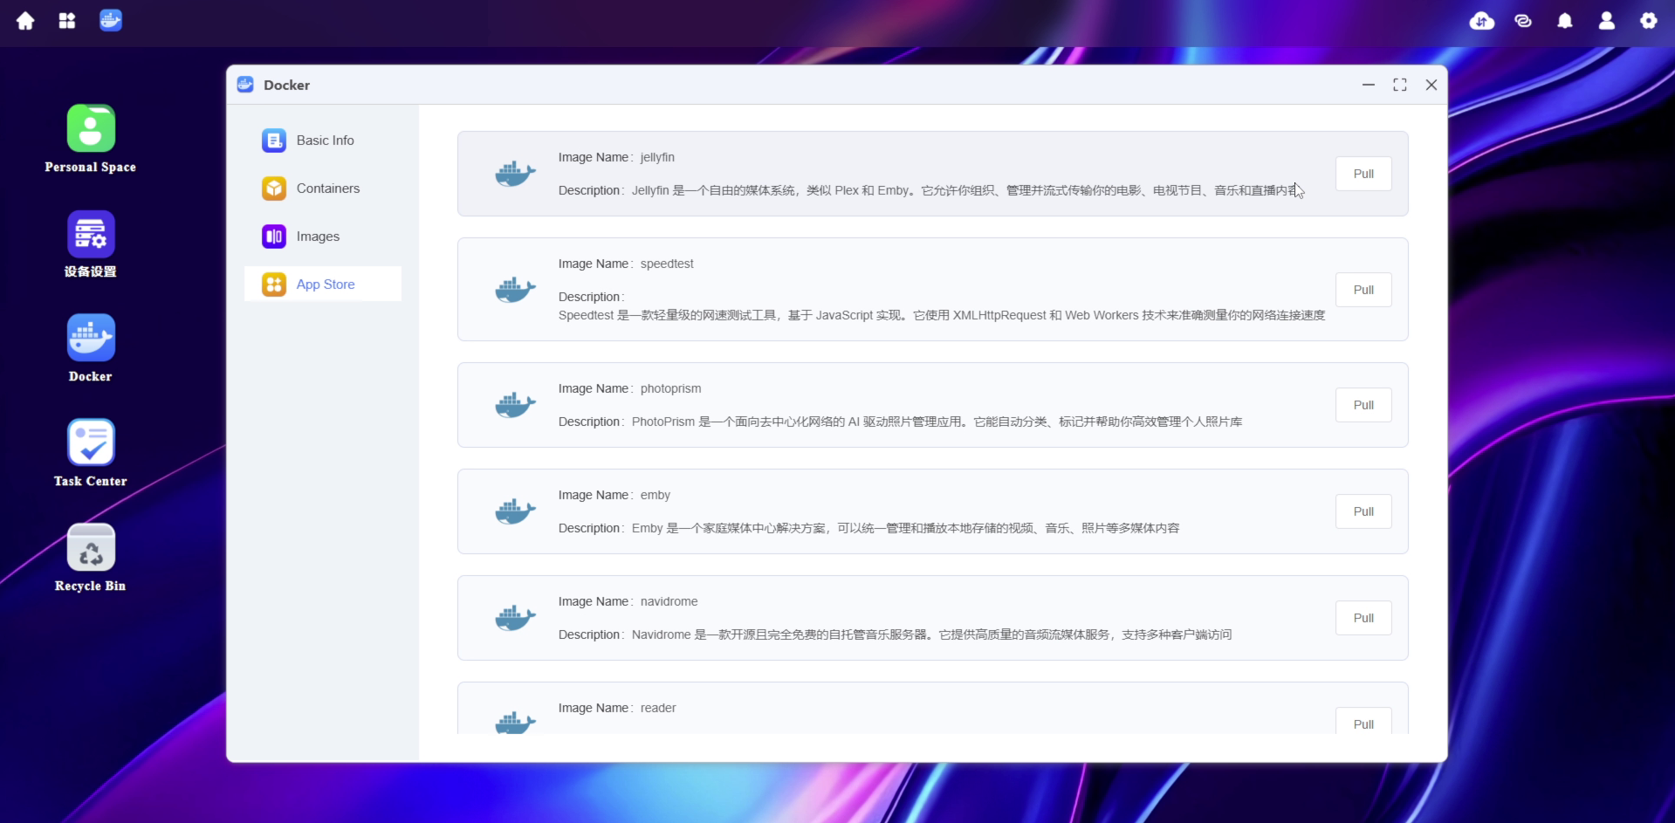Click the cloud transfer icon in the top bar

coord(1481,21)
